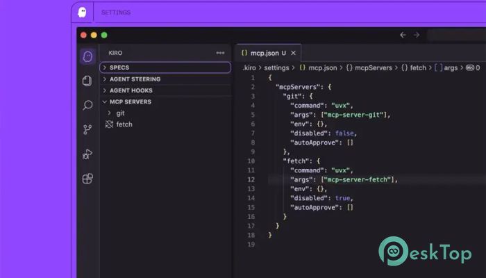Click the red close window button
Image resolution: width=486 pixels, height=278 pixels.
click(x=83, y=35)
